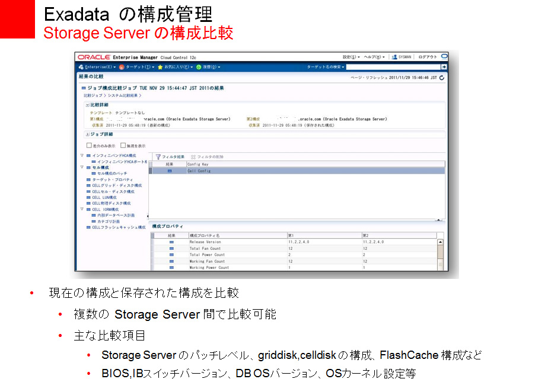Click the upper table's bottom collapse arrow
Viewport: 548px width, 379px height.
438,220
